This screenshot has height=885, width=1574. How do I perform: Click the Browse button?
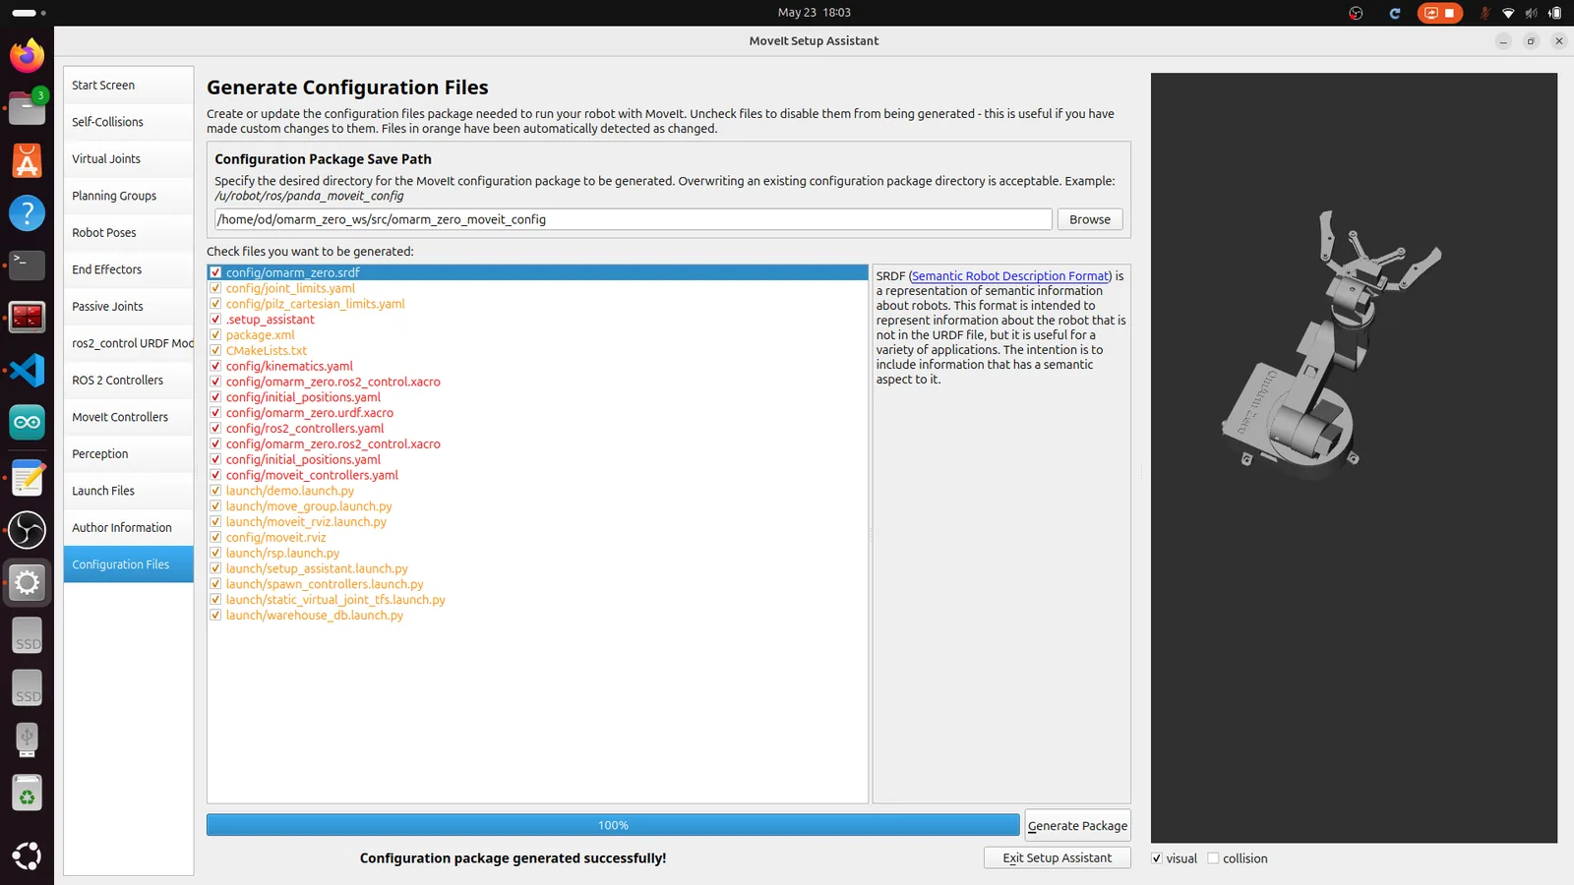click(x=1090, y=219)
